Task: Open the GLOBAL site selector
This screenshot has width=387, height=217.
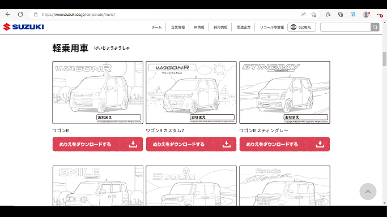Action: [x=301, y=27]
